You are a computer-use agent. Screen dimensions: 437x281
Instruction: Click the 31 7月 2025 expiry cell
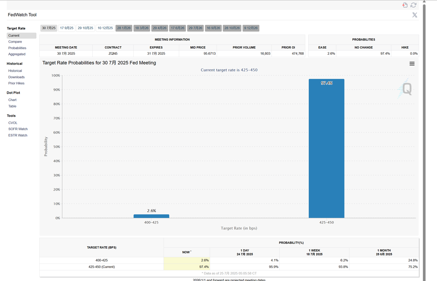click(x=156, y=54)
